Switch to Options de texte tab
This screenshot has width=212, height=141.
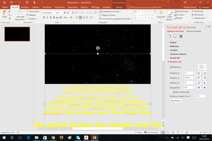click(x=194, y=31)
